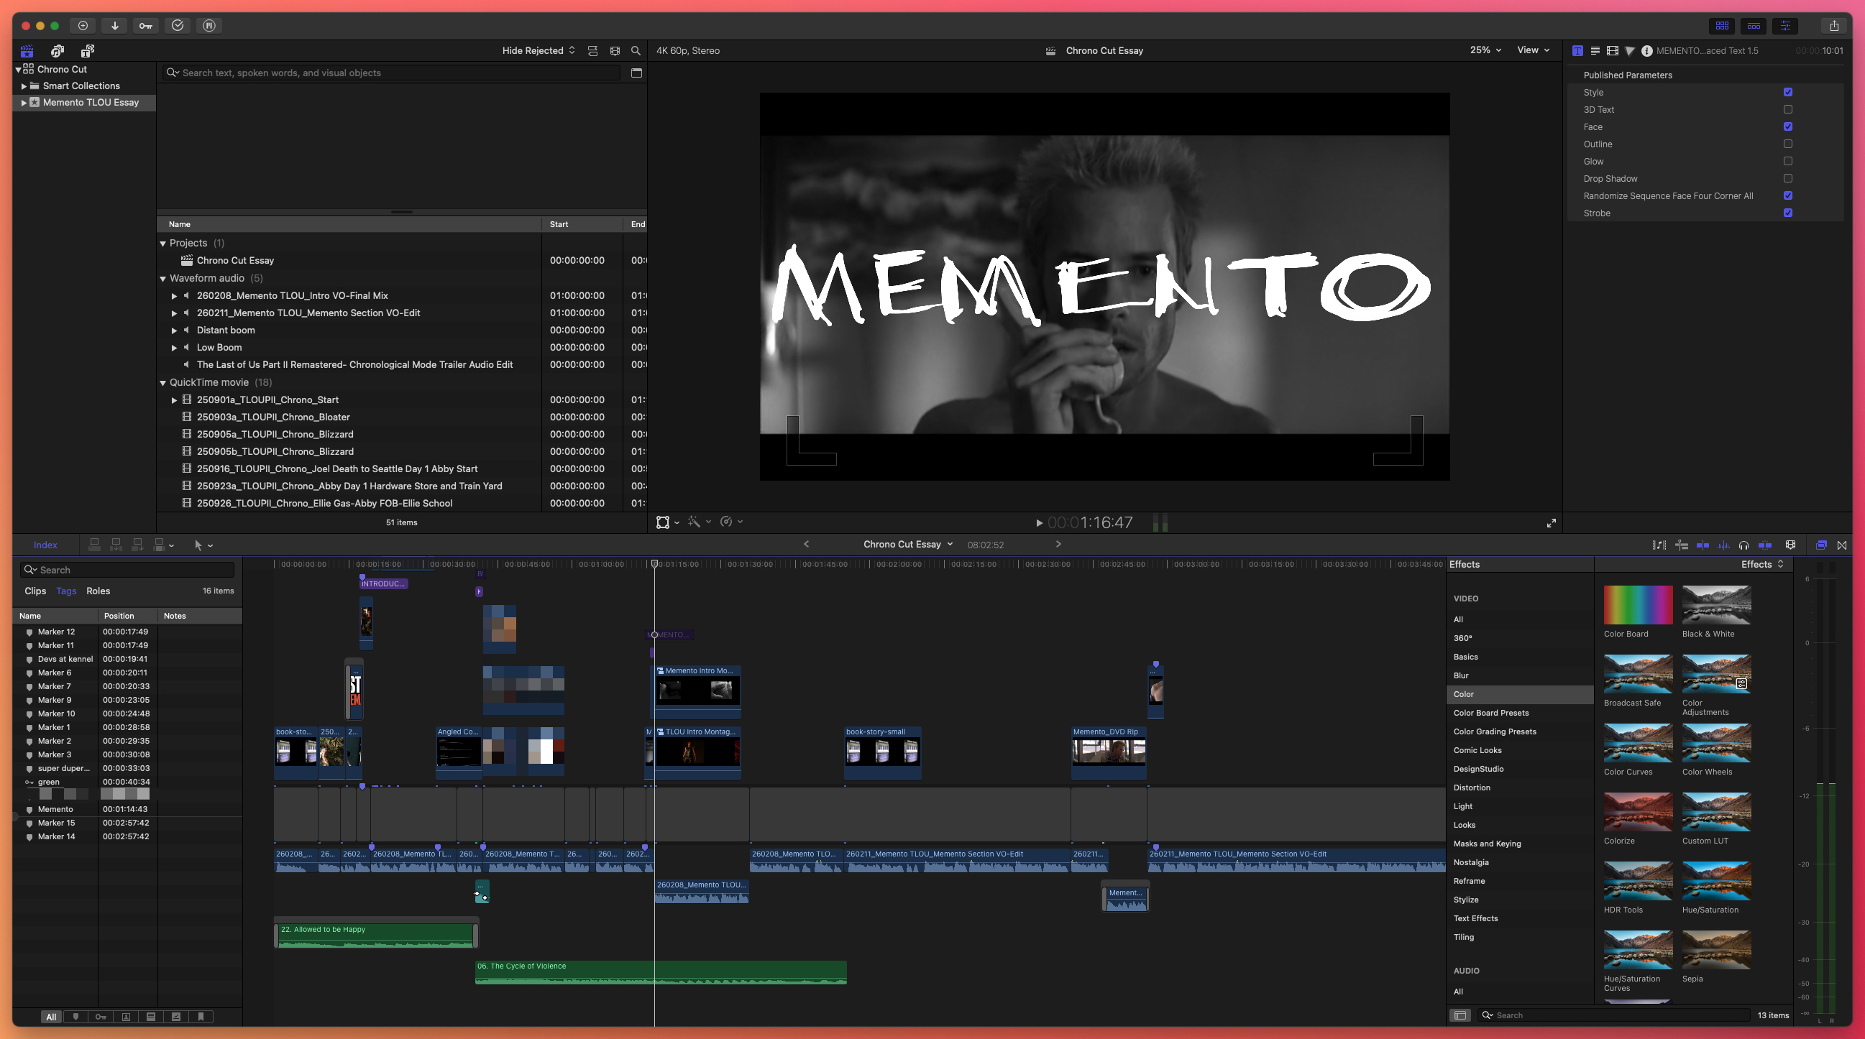Screen dimensions: 1865x1039
Task: Switch to the Roles tab in index
Action: [98, 591]
